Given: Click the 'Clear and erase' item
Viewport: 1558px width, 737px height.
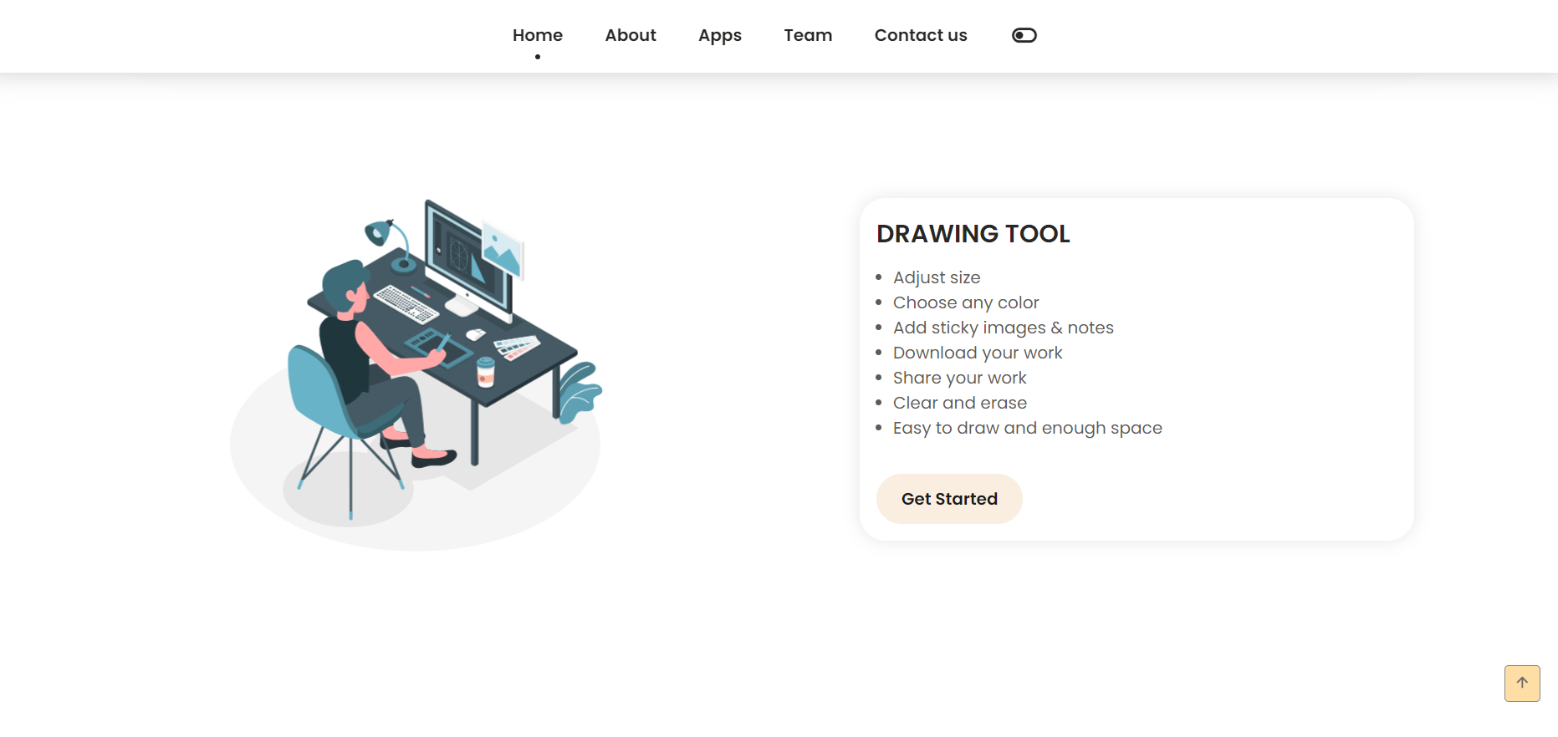Looking at the screenshot, I should 960,403.
